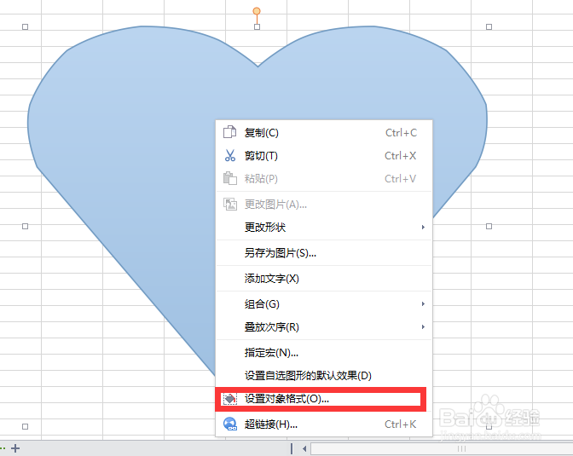Click the top-right selection handle of the heart
The image size is (573, 456).
489,26
